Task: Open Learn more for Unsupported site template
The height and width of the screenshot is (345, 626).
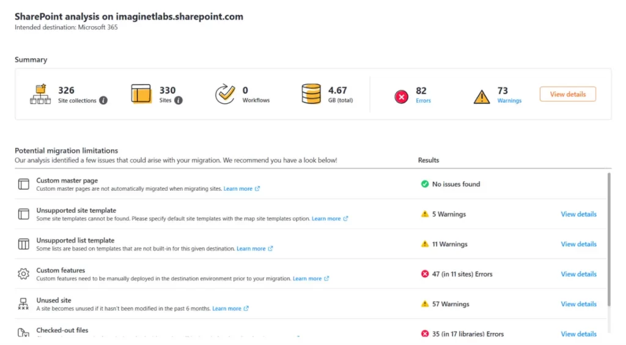Action: [x=326, y=218]
